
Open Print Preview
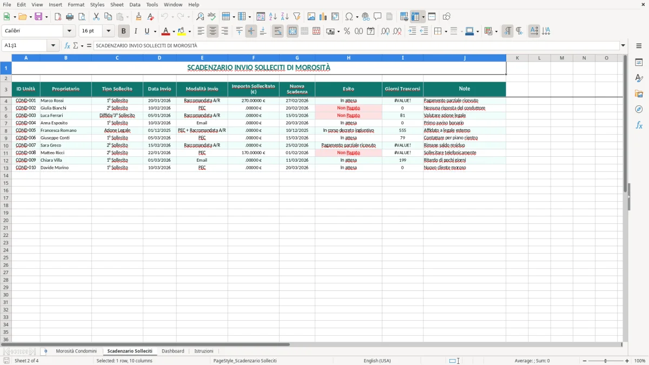82,17
